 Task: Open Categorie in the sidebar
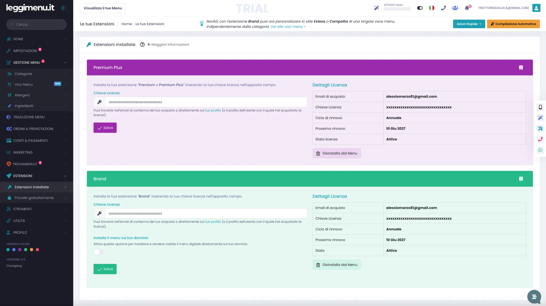pos(37,74)
